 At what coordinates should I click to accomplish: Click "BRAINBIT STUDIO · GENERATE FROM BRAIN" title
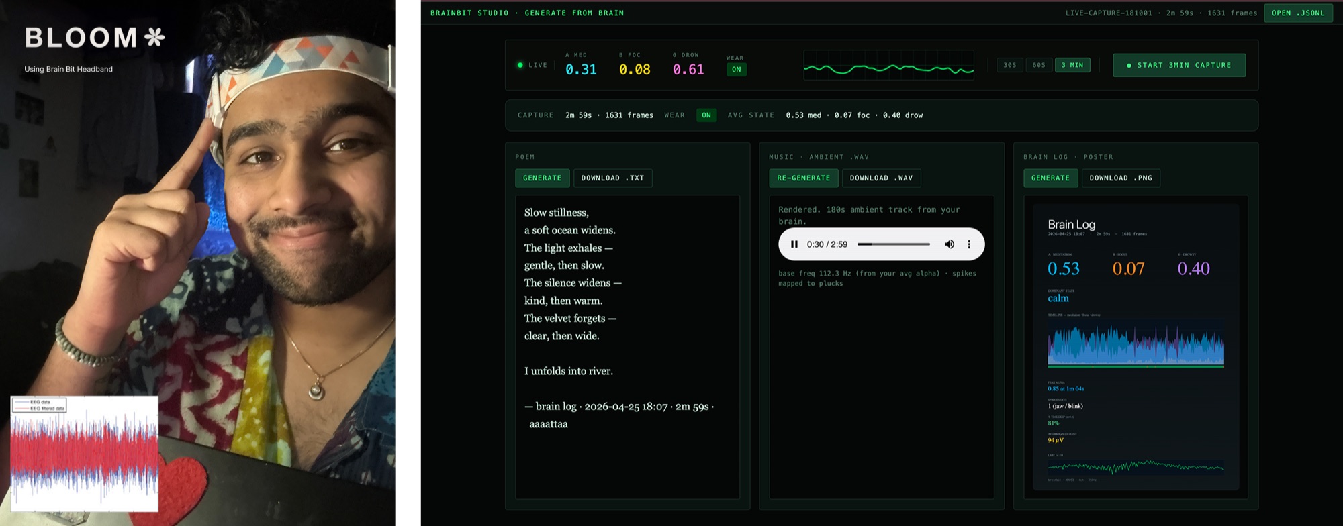point(527,13)
